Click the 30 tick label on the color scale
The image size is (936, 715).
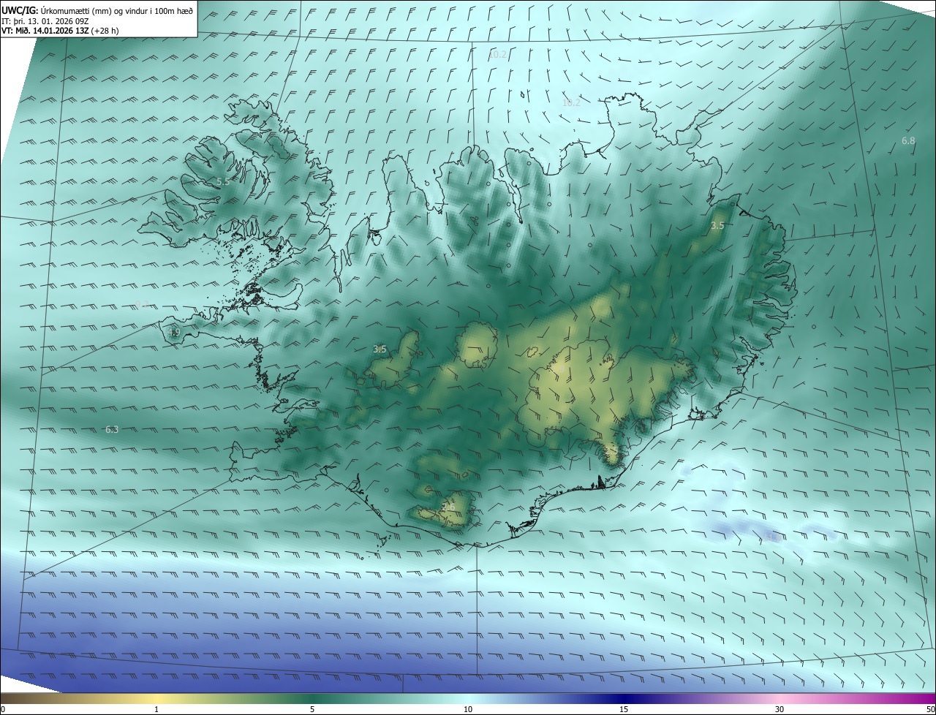coord(780,709)
